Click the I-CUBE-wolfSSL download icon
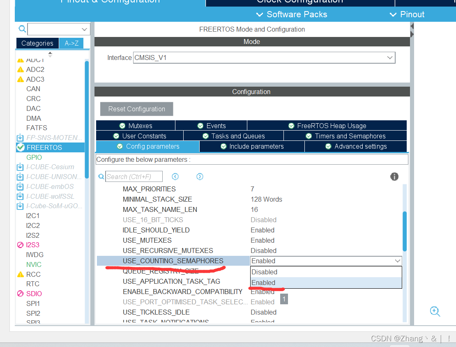Image resolution: width=456 pixels, height=347 pixels. (x=20, y=196)
